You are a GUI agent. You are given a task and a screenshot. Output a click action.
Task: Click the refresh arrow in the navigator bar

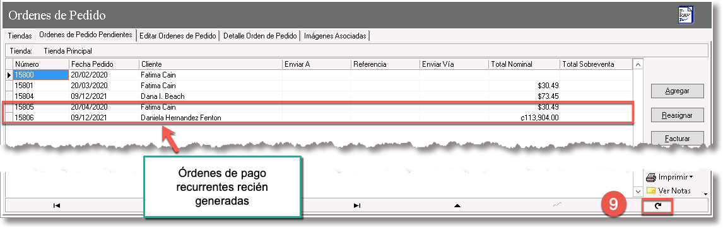(x=658, y=206)
